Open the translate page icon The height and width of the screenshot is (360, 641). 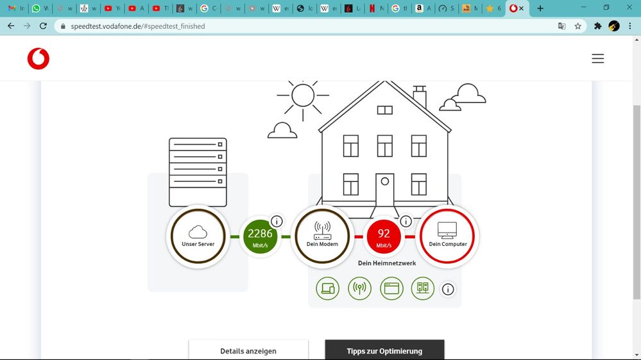tap(561, 26)
